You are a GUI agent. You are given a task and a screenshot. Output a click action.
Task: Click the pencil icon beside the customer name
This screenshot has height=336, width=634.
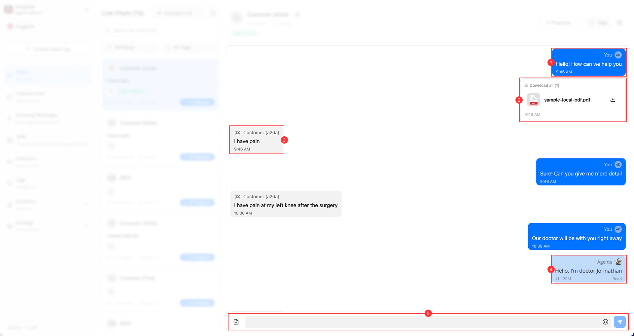[x=297, y=15]
